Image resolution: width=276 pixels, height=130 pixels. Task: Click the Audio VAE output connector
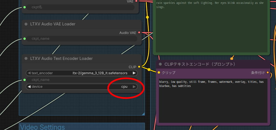coord(139,33)
